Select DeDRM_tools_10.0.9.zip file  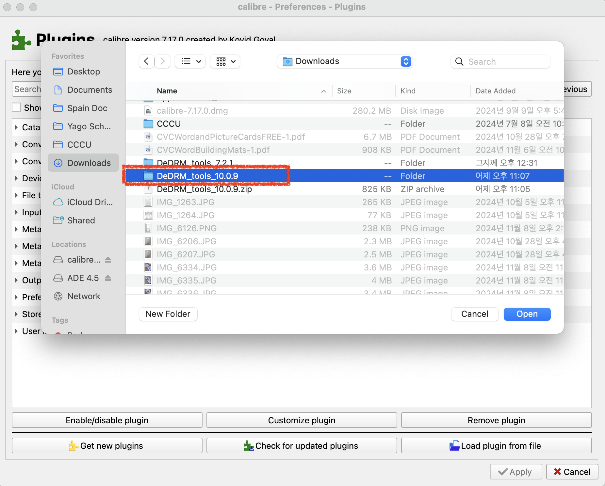click(x=345, y=189)
